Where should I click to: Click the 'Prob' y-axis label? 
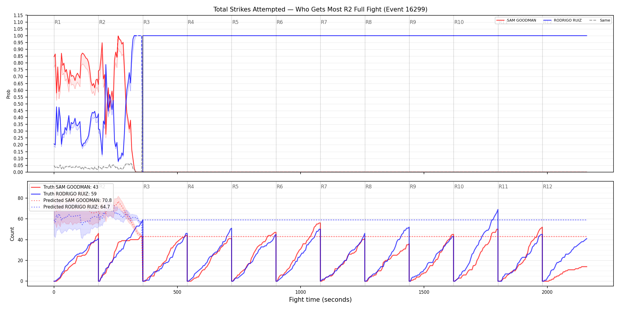click(x=9, y=94)
